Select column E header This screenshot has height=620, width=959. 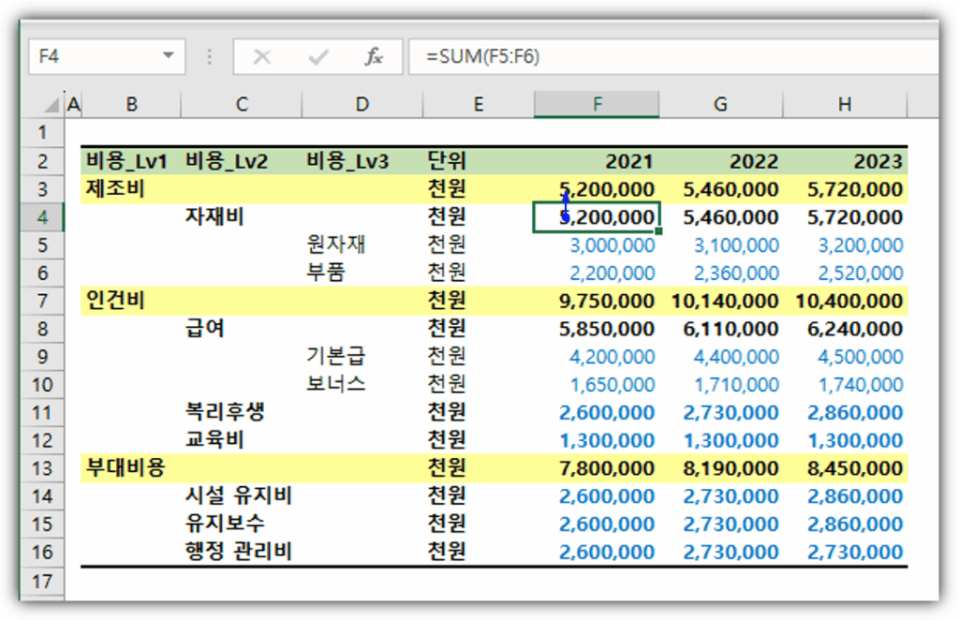click(x=479, y=105)
